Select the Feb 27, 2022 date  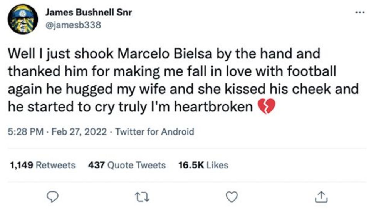coord(79,132)
